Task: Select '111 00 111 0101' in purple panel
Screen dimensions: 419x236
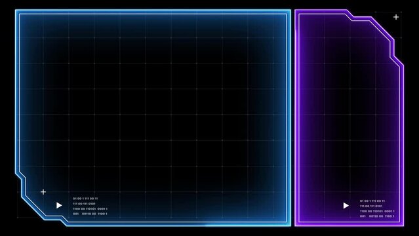Action: pos(371,206)
